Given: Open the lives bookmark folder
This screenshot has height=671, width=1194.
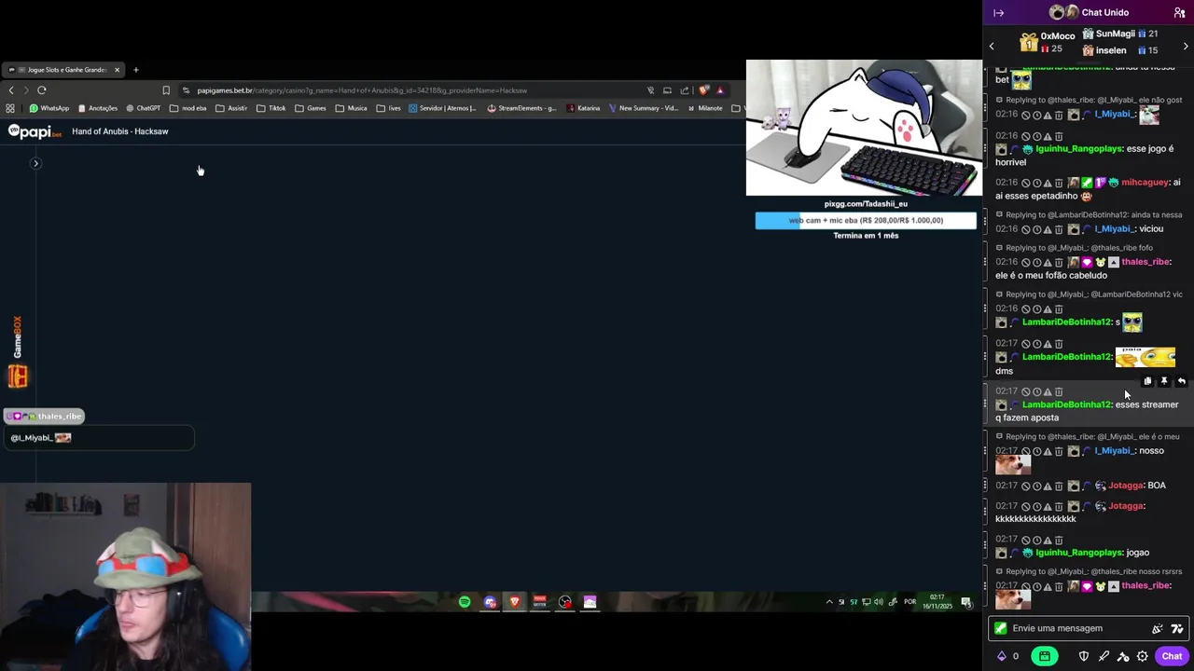Looking at the screenshot, I should (389, 108).
